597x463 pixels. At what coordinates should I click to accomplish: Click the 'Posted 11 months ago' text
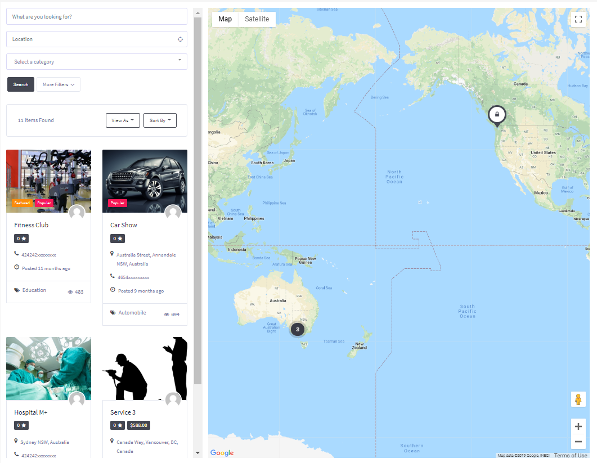pos(46,268)
